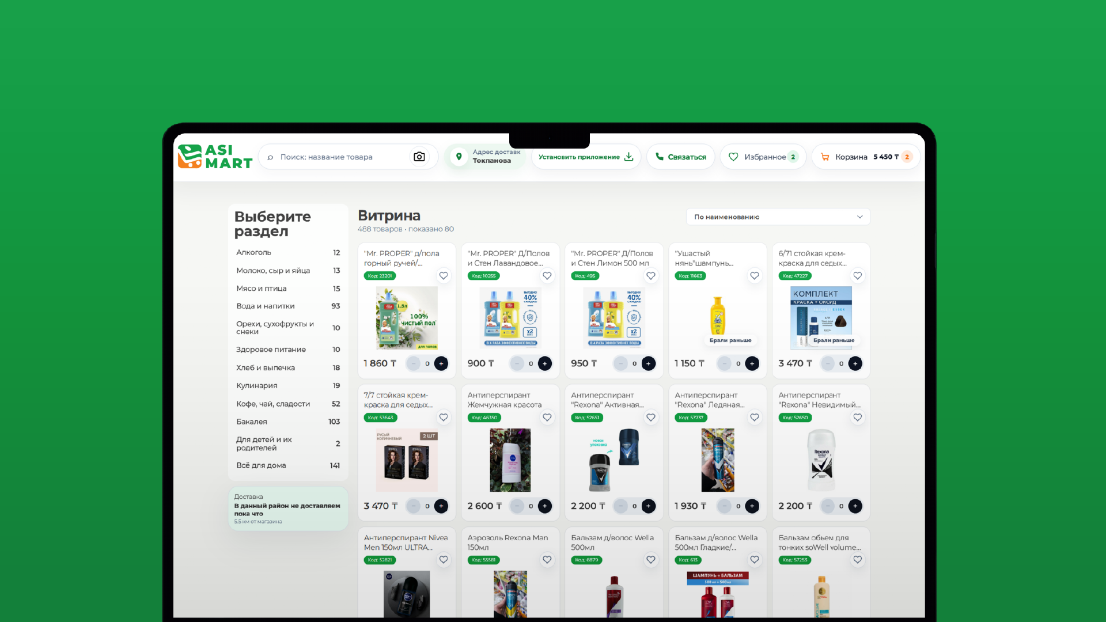Viewport: 1106px width, 622px height.
Task: Favorite 7/7 крем-краска with heart
Action: (x=444, y=418)
